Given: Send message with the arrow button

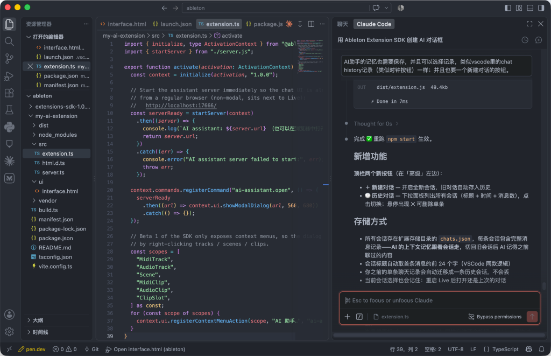Looking at the screenshot, I should tap(532, 317).
